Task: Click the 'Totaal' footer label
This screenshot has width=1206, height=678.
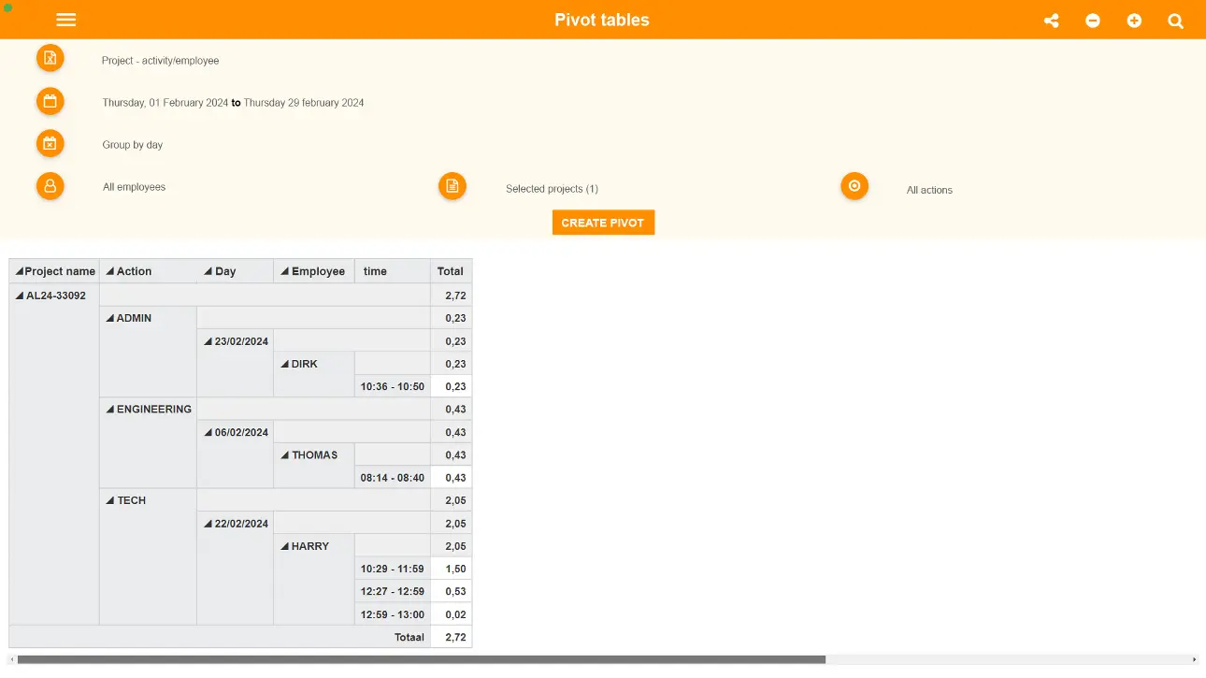Action: 409,637
